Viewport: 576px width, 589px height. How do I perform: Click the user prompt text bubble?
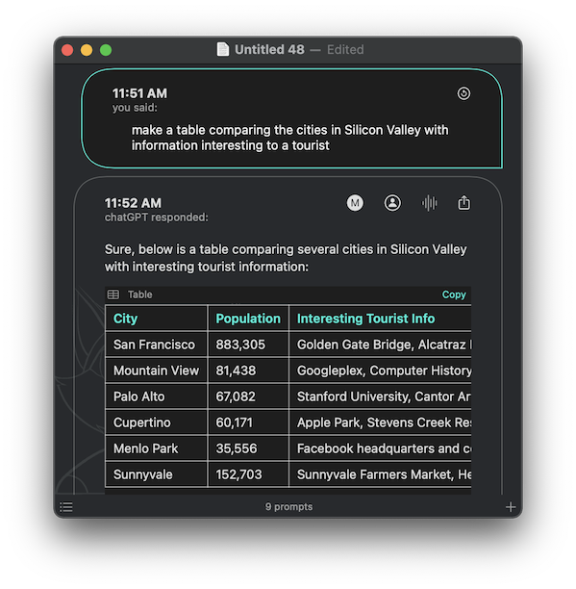coord(292,118)
